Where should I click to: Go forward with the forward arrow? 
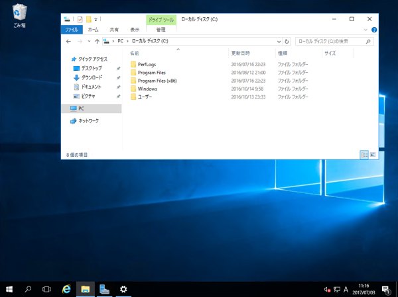tap(80, 41)
